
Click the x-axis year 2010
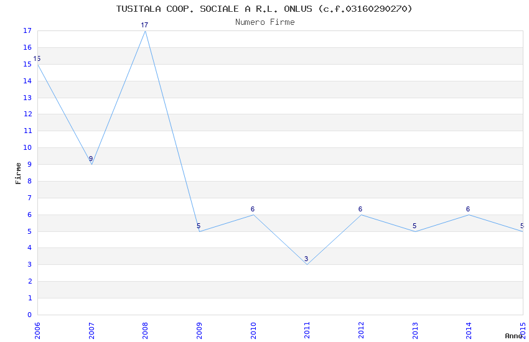[x=253, y=330]
